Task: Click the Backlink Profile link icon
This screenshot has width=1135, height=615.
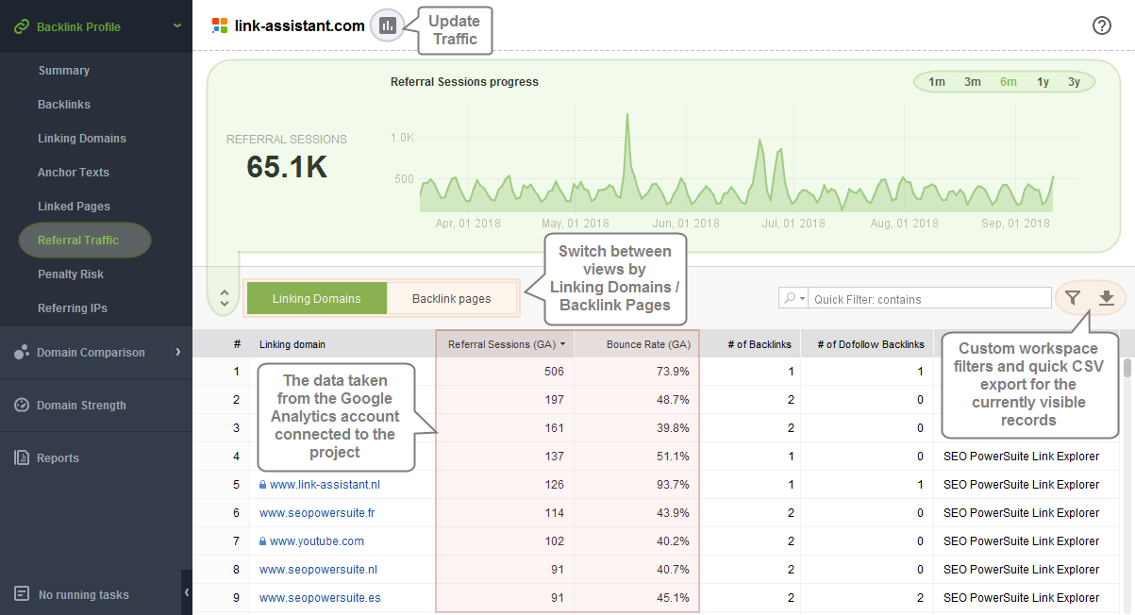Action: point(21,26)
